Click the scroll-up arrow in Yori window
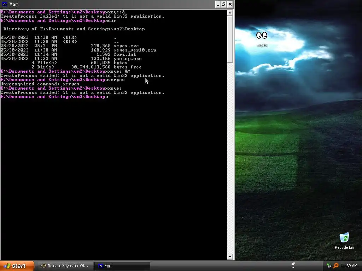 [230, 13]
